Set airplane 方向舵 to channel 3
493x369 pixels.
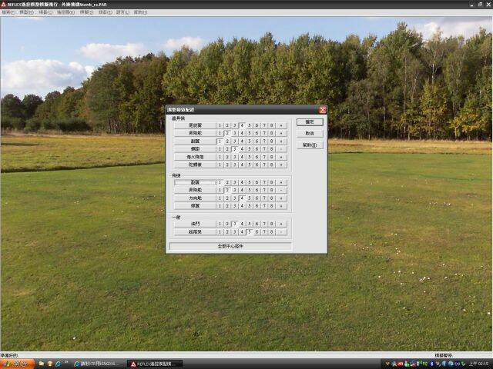tap(234, 198)
